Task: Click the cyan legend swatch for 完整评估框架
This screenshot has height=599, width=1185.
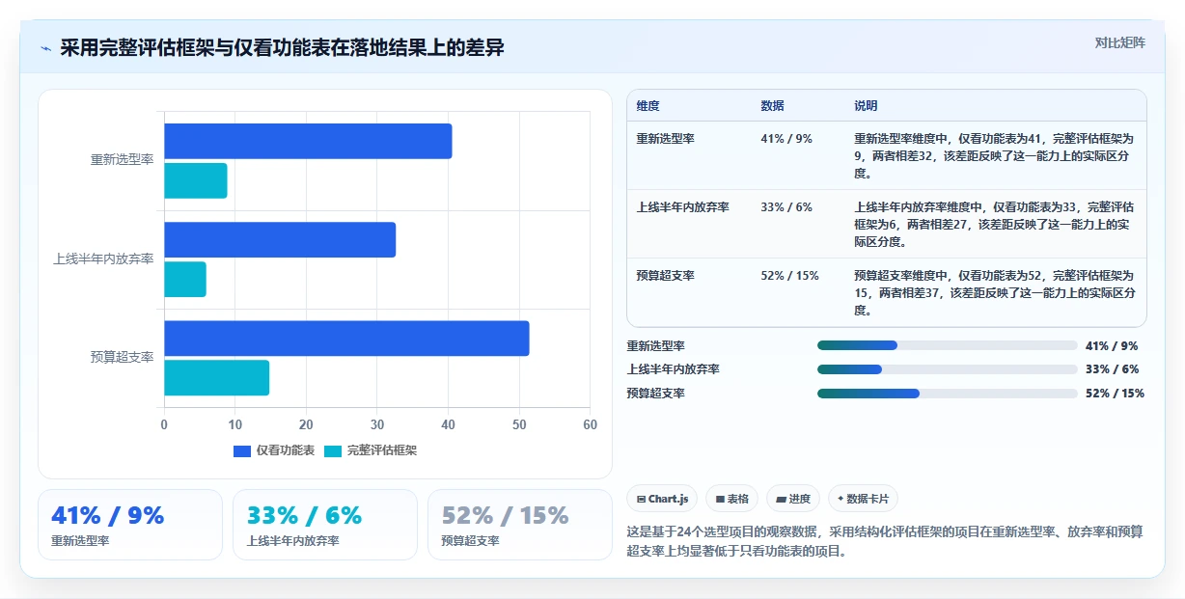Action: click(x=333, y=451)
